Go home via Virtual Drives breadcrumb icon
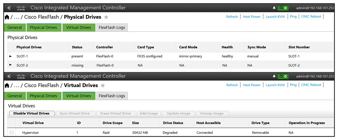Screen dimensions: 338x140 (7, 85)
